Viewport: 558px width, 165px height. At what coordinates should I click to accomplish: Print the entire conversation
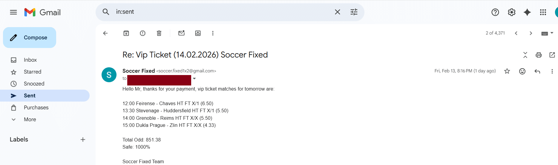click(539, 55)
